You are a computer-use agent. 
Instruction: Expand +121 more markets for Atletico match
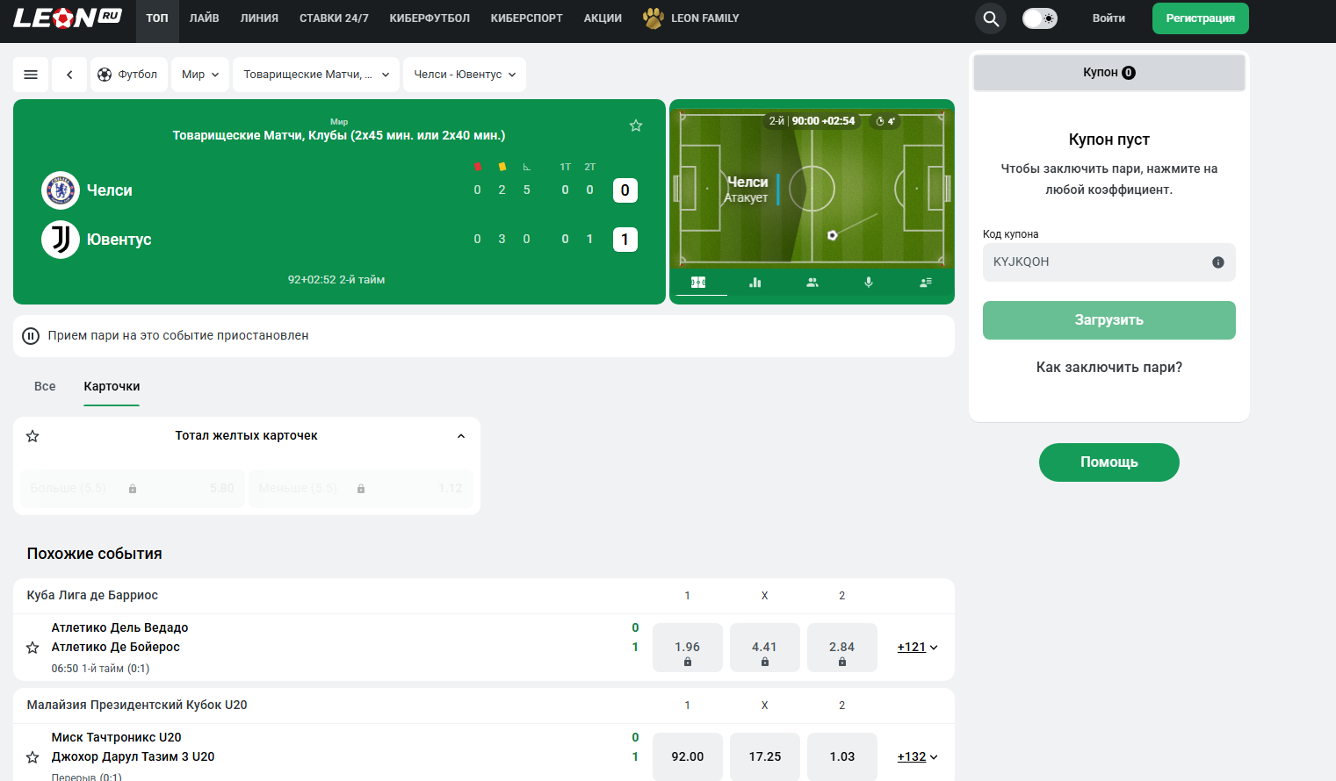click(x=917, y=648)
